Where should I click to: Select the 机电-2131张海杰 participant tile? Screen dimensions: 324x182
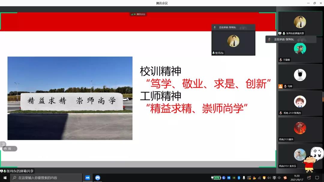(x=300, y=103)
